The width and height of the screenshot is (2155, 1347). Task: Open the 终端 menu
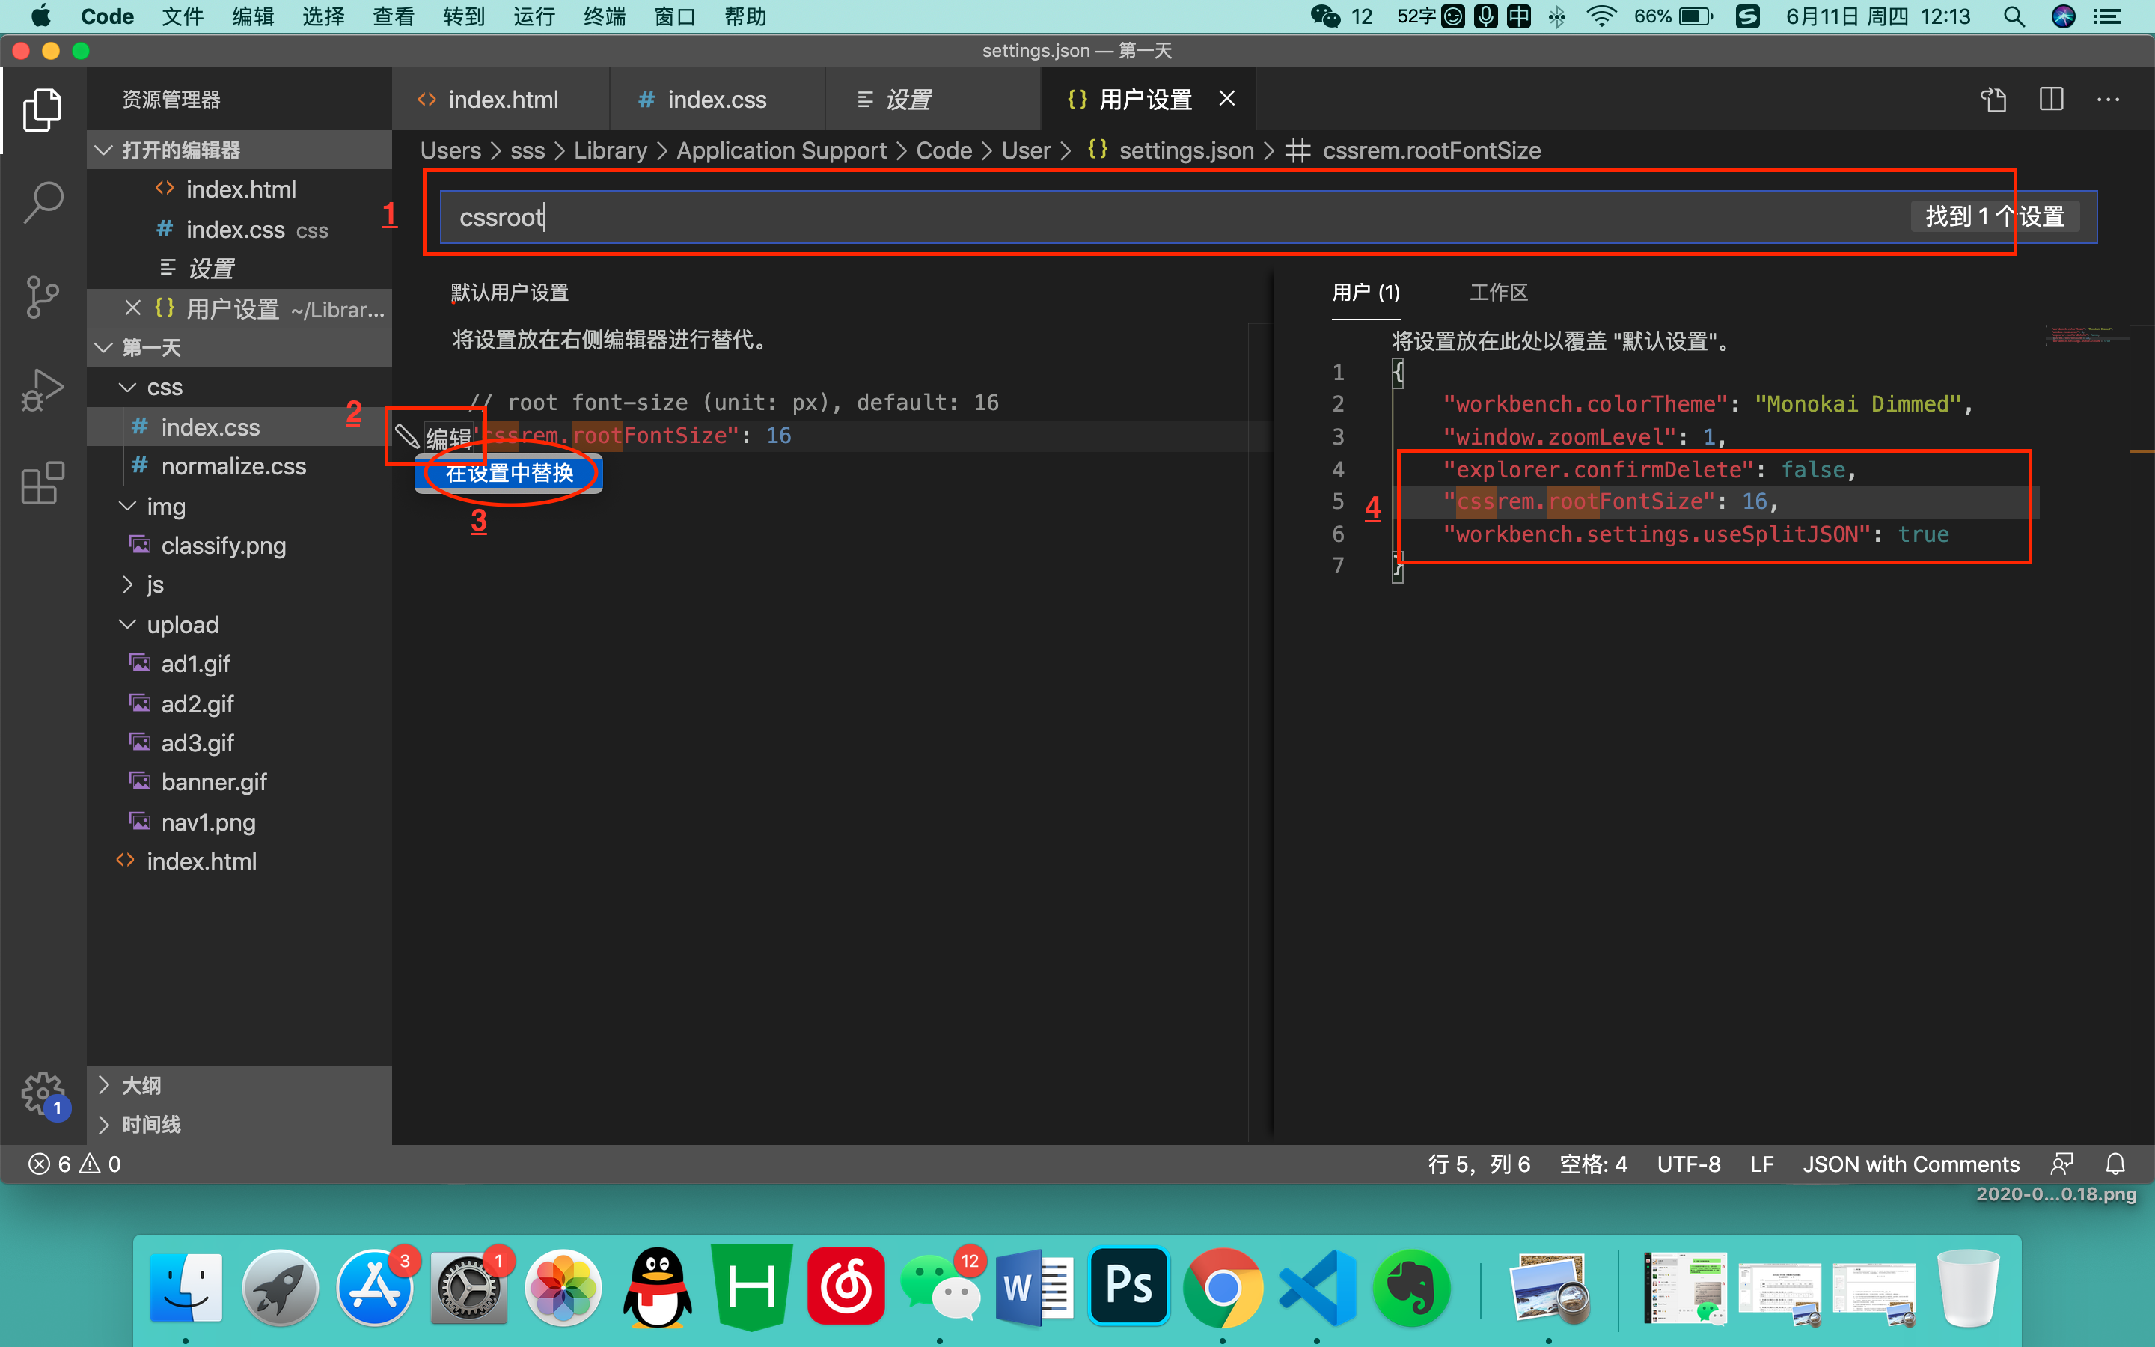point(605,16)
